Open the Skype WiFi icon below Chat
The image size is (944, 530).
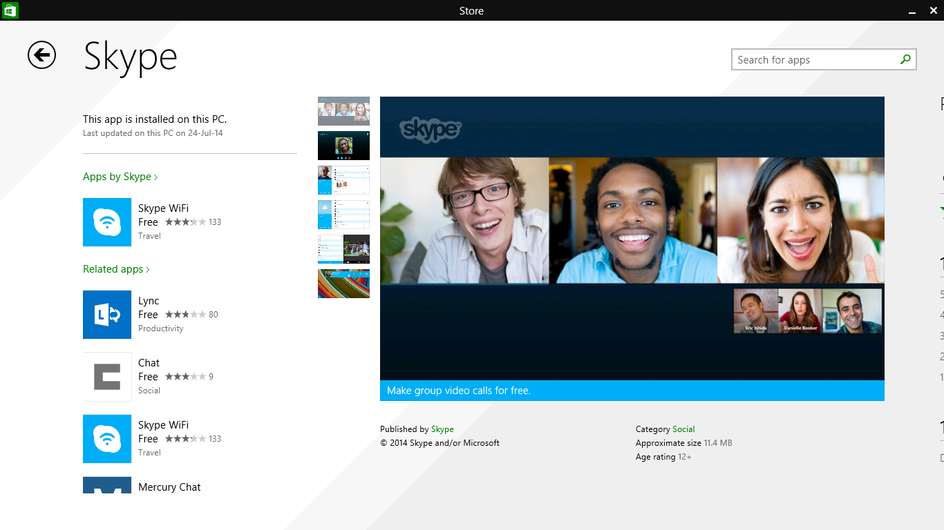107,439
